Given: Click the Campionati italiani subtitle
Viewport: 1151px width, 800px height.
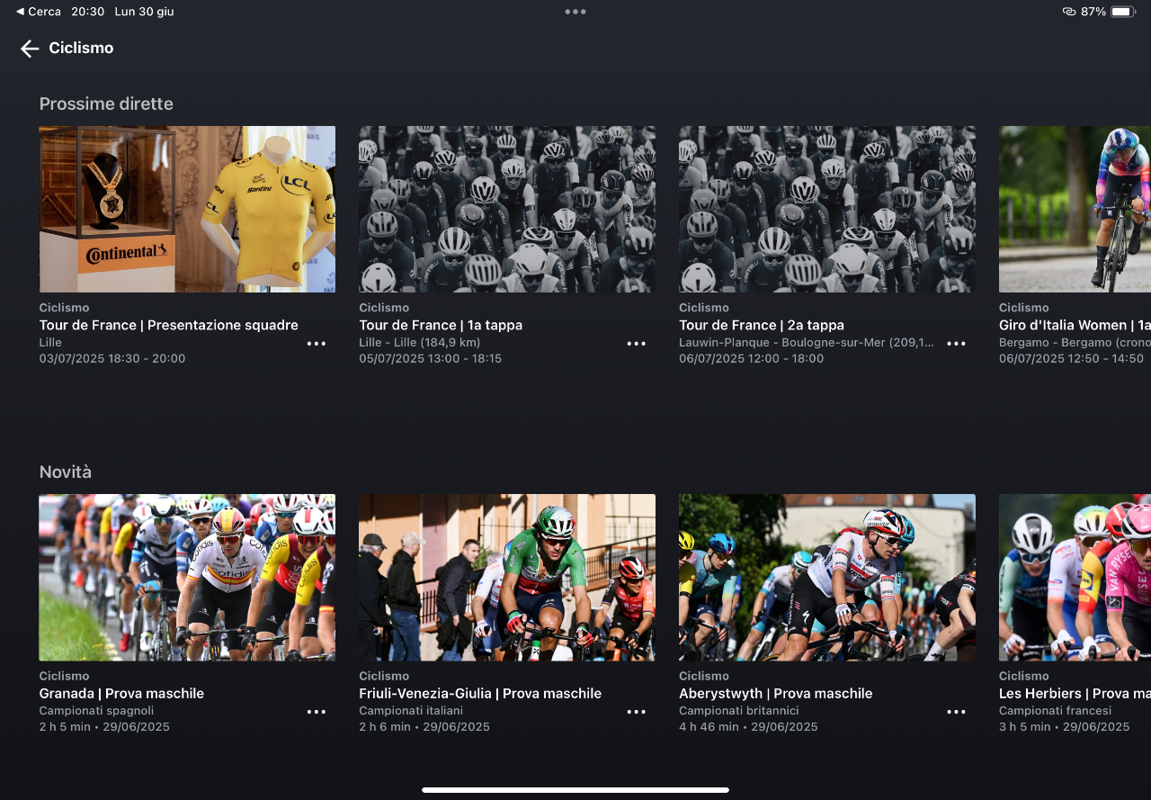Looking at the screenshot, I should (411, 711).
